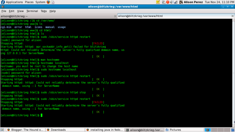The width and height of the screenshot is (235, 132).
Task: Click the clock showing Tue Nov 24
Action: click(x=219, y=2)
